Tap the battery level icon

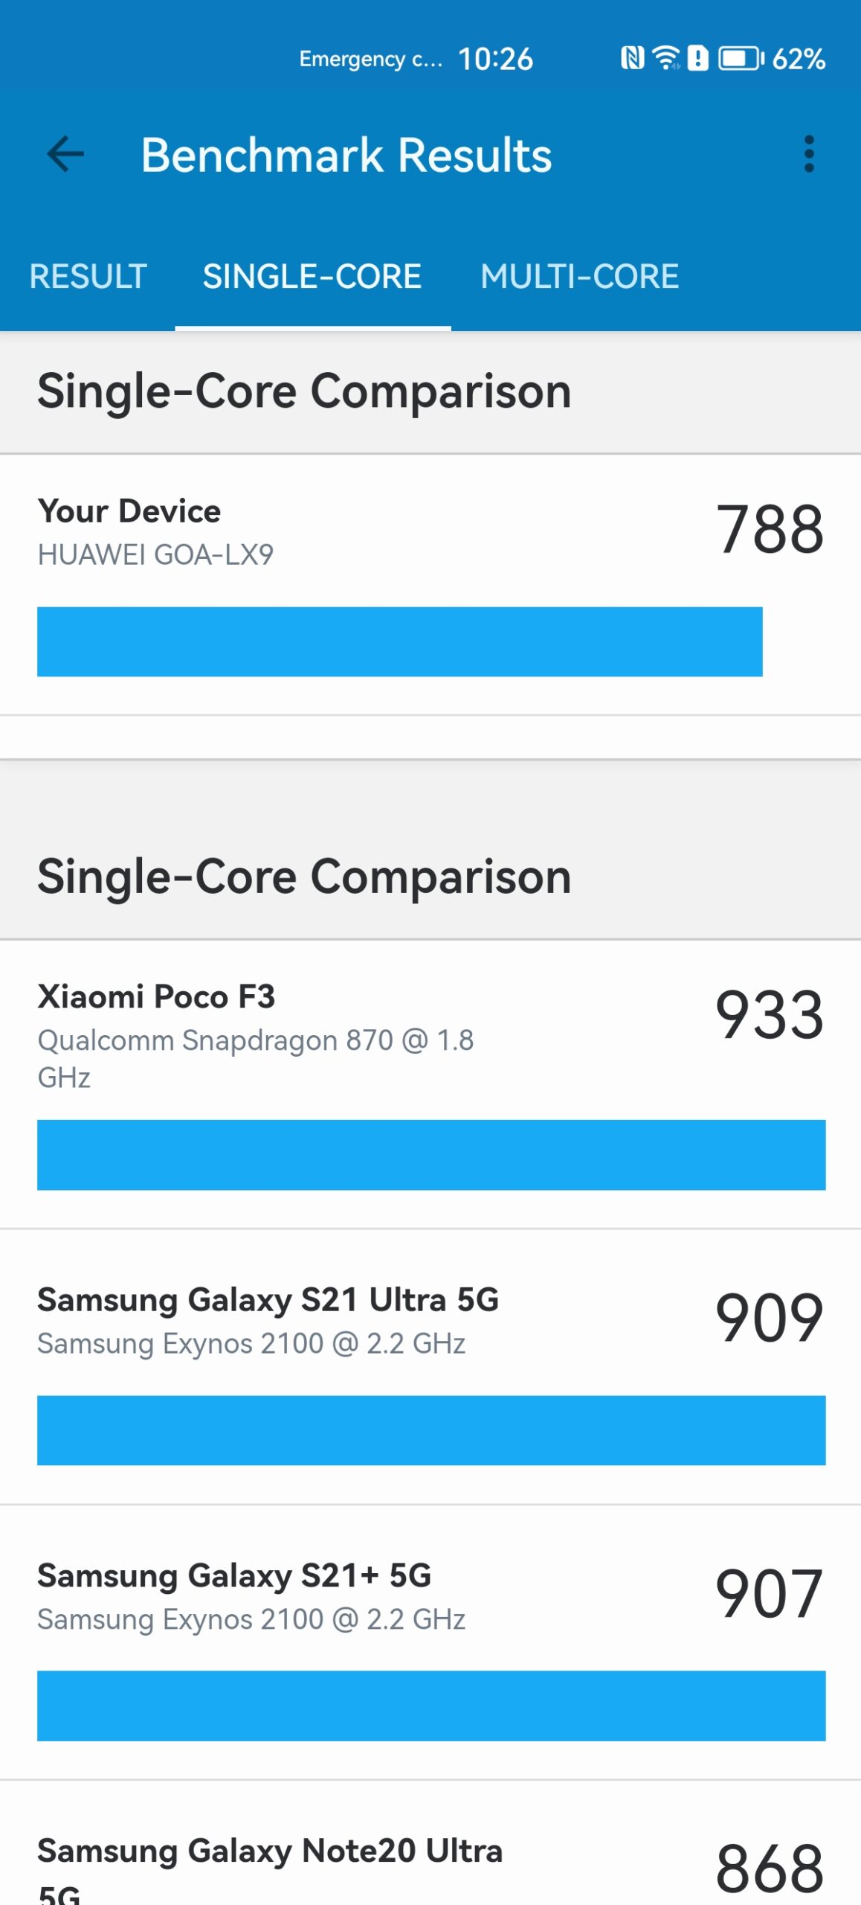pyautogui.click(x=741, y=58)
